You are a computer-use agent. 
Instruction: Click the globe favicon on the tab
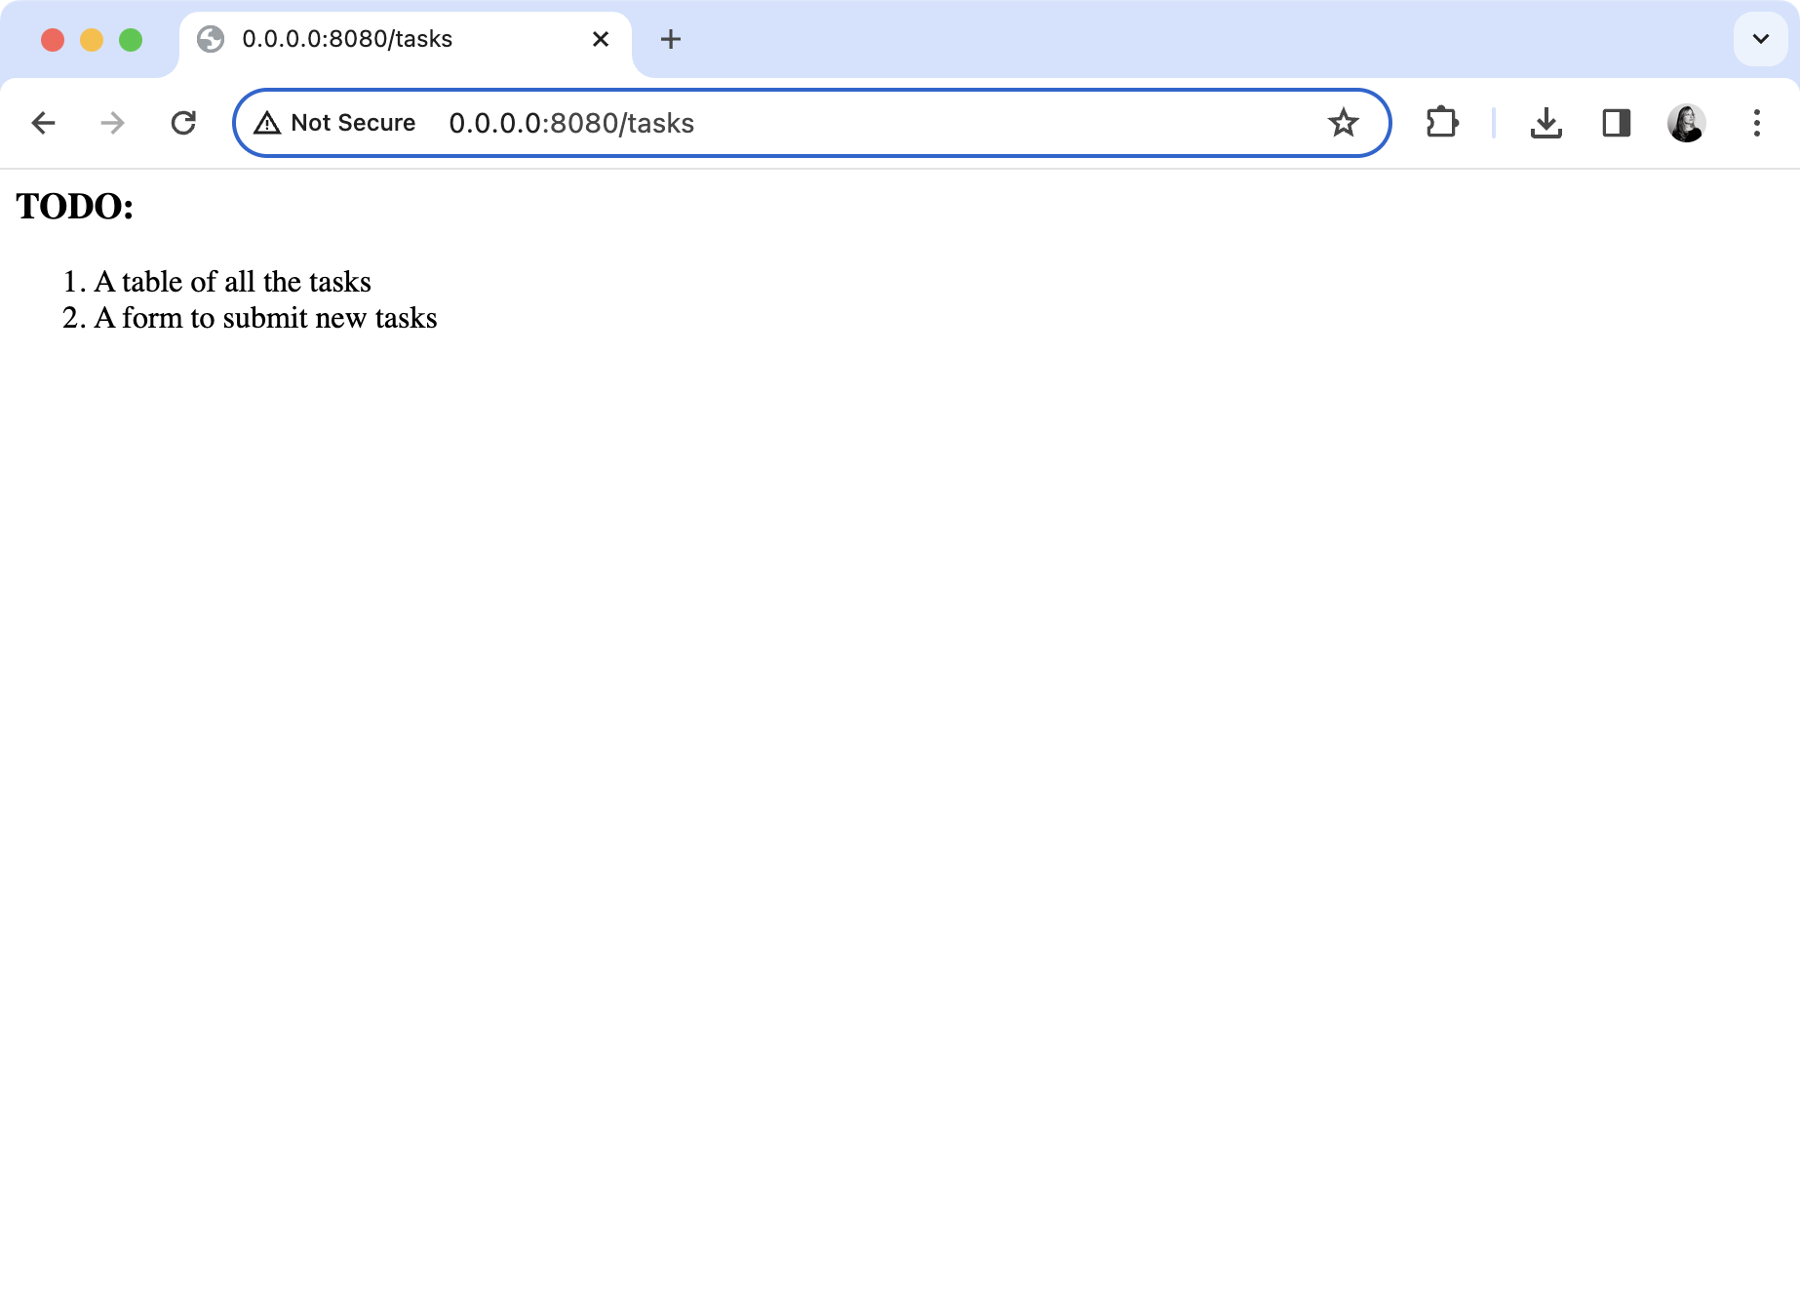pyautogui.click(x=213, y=39)
